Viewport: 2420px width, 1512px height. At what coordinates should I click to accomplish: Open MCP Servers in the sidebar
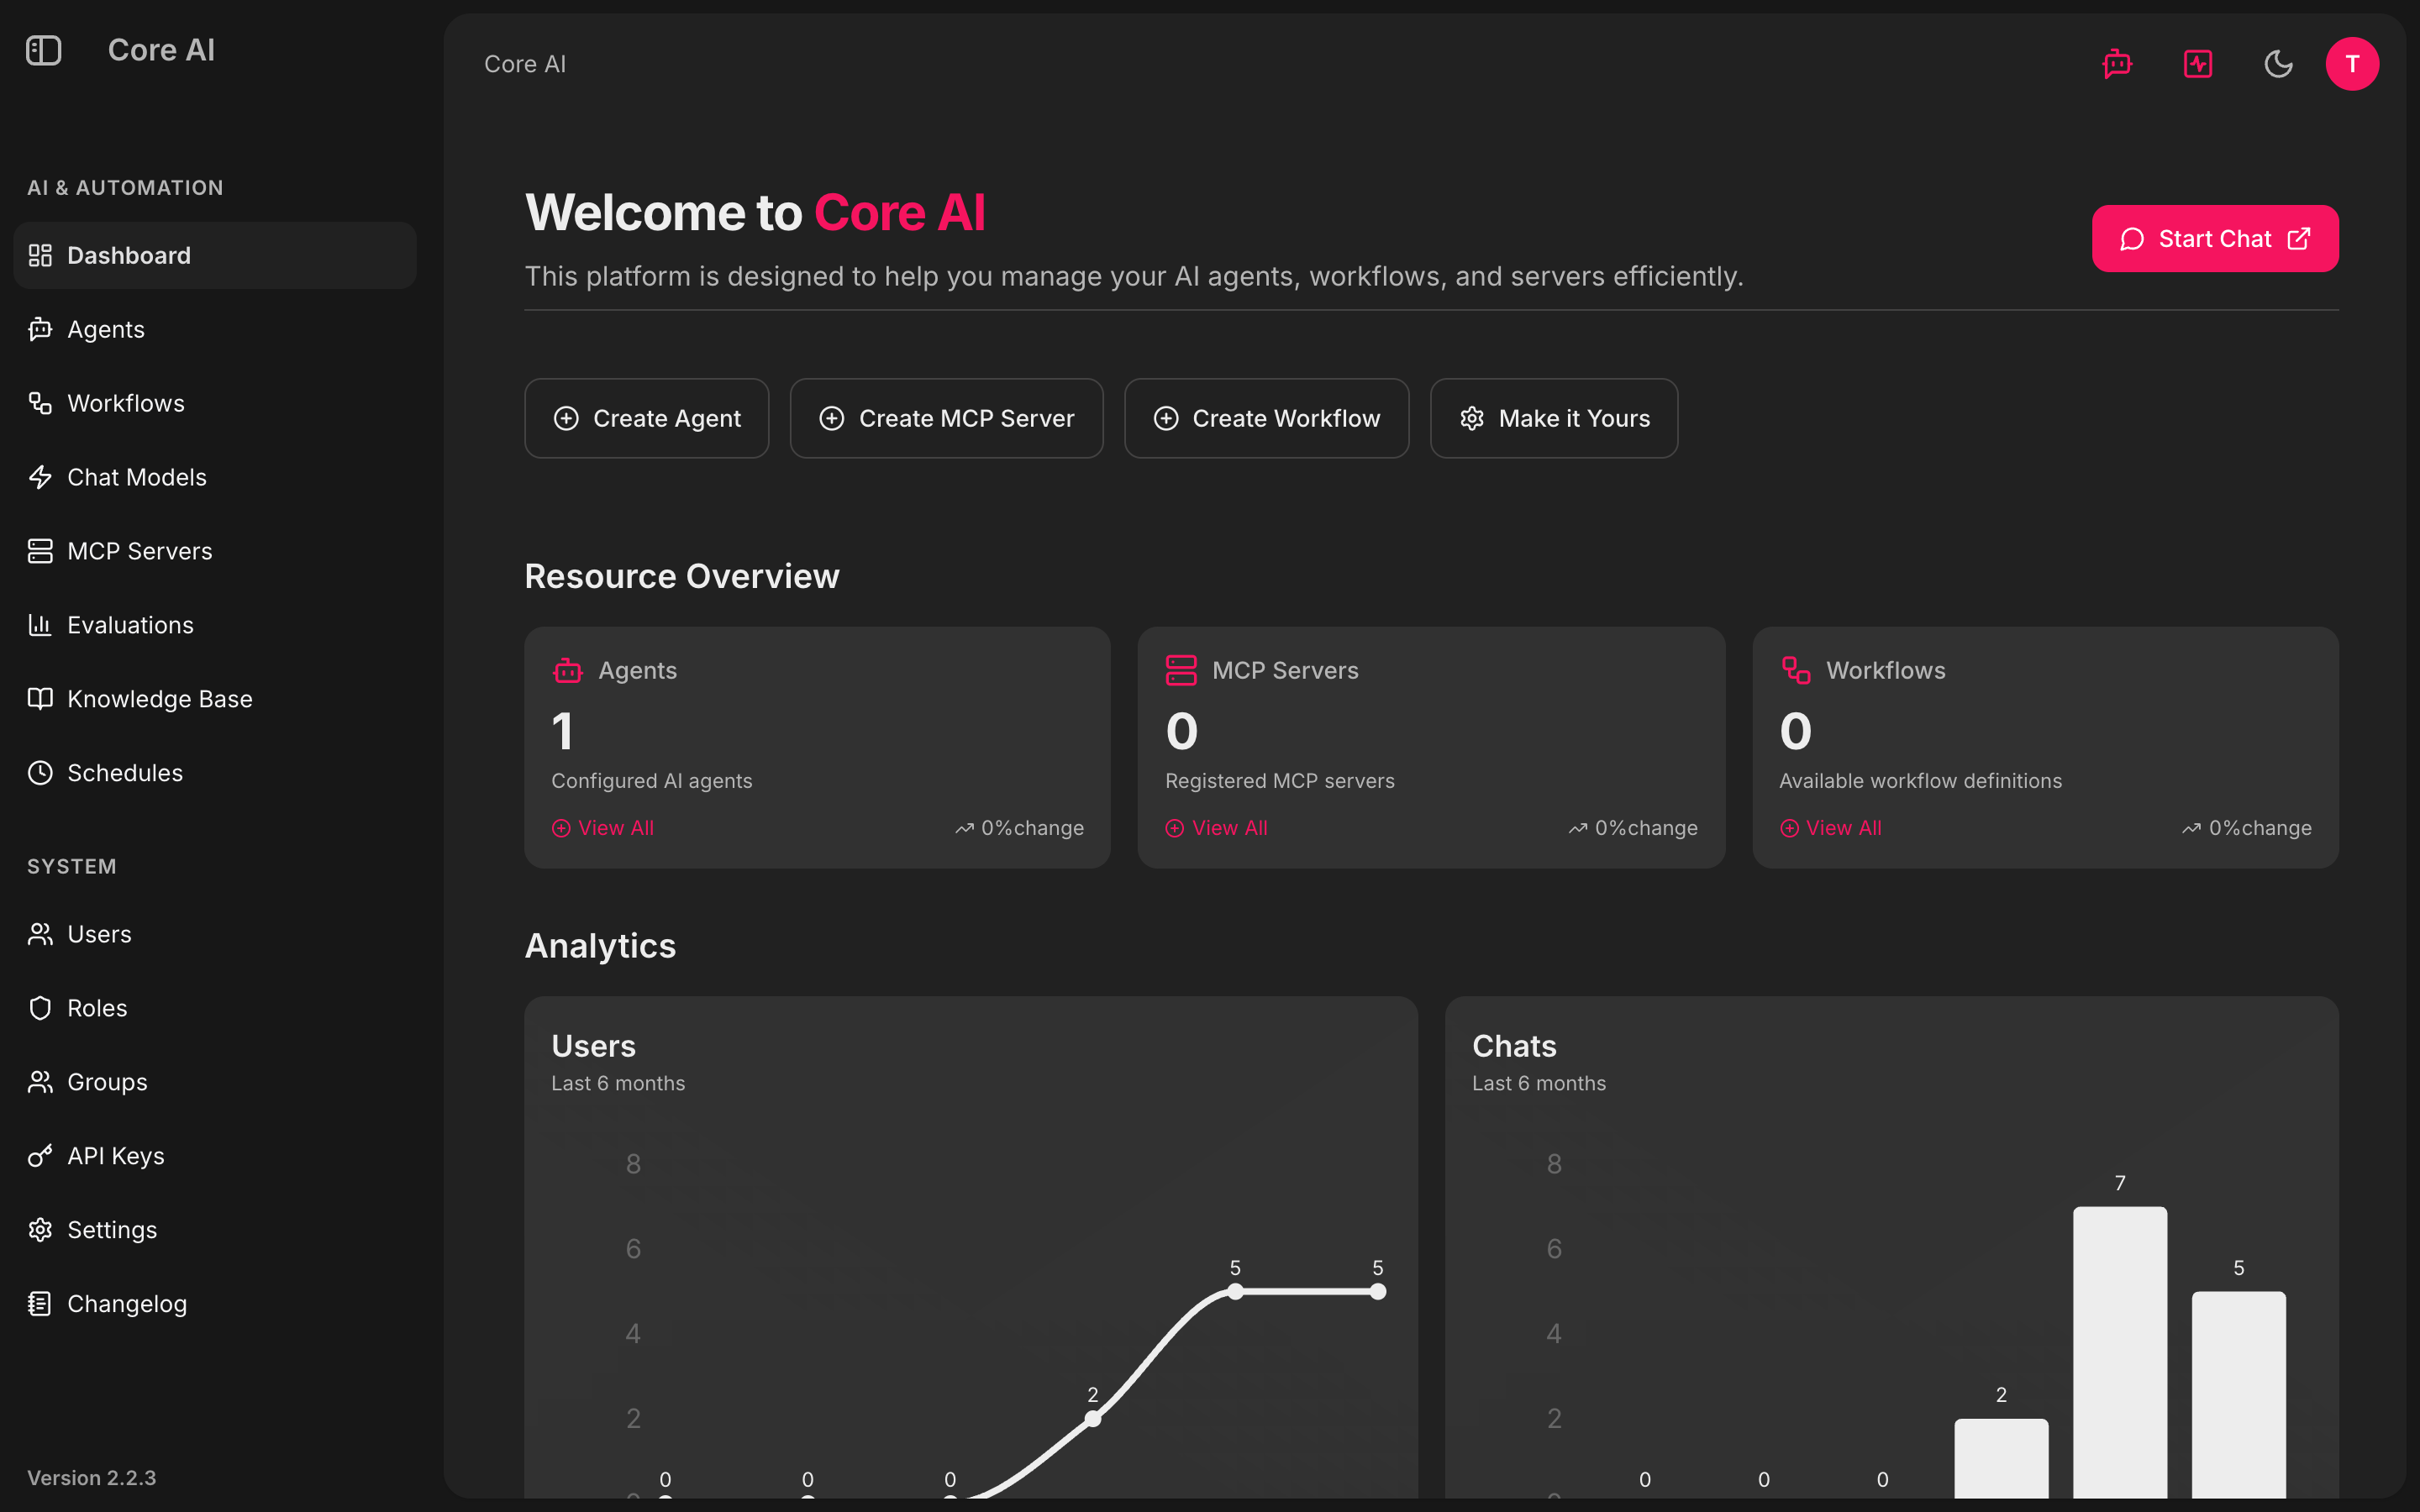point(215,551)
